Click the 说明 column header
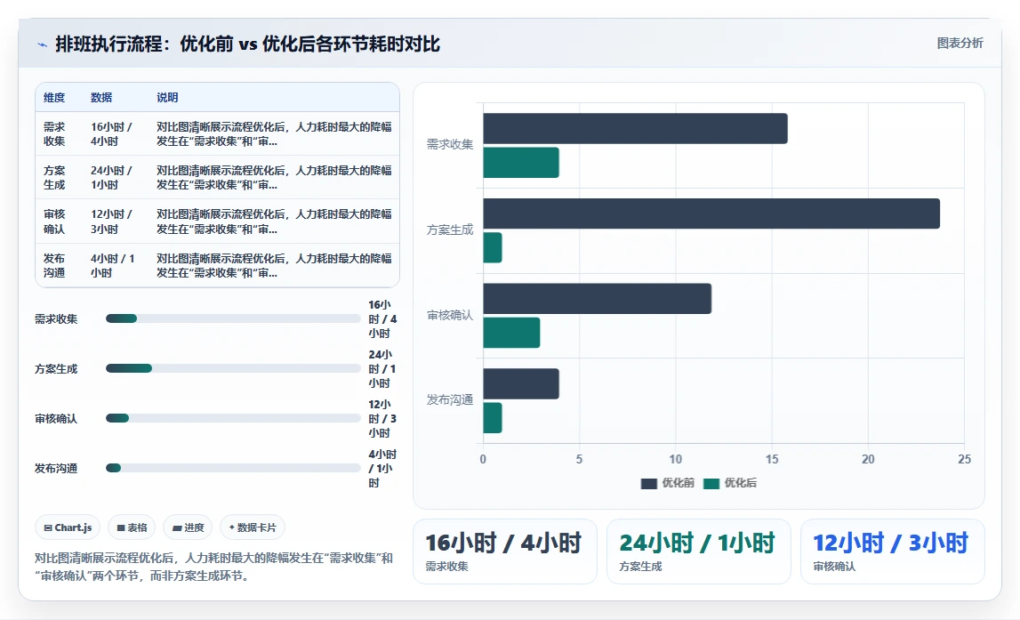Viewport: 1020px width, 620px height. pyautogui.click(x=167, y=98)
